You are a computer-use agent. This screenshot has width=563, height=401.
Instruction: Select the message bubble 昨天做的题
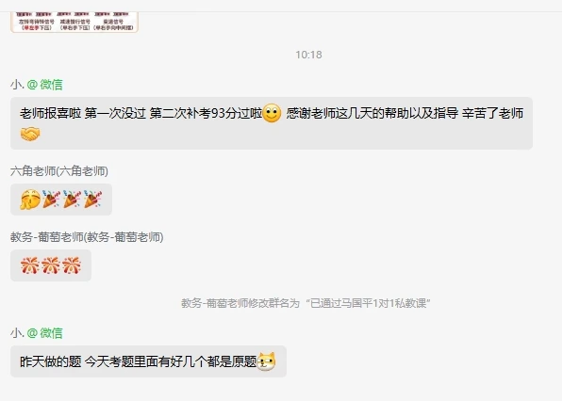point(148,361)
